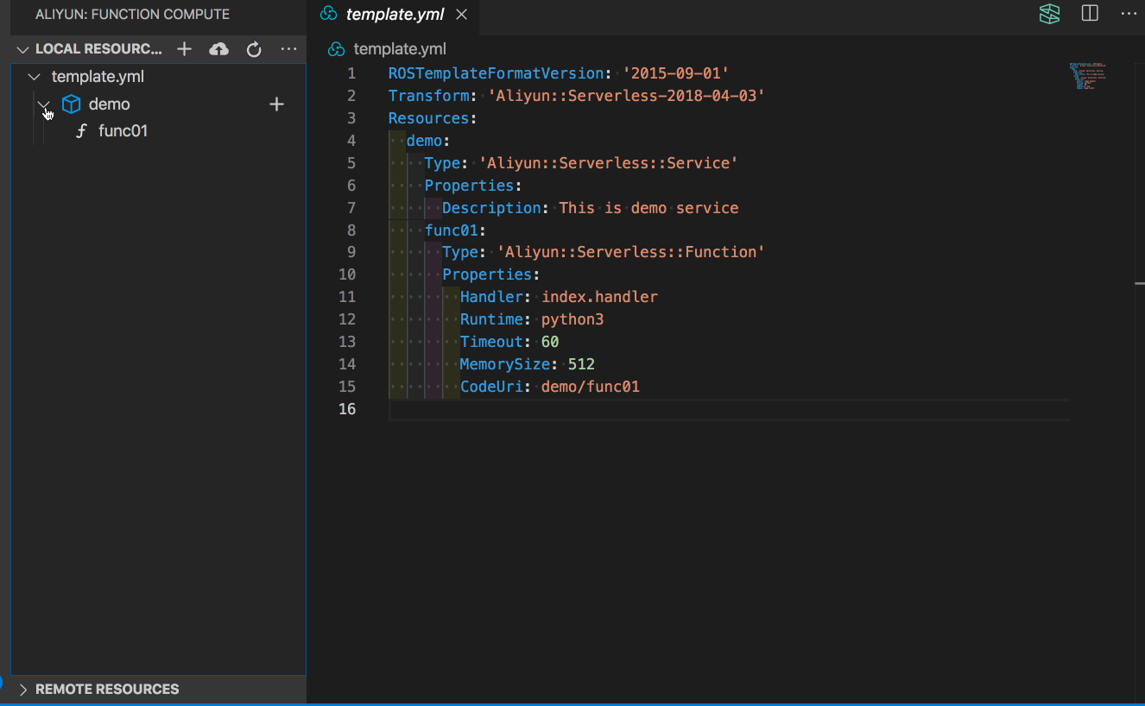Screen dimensions: 1145x706
Task: Click template.yml in the breadcrumb
Action: (399, 49)
